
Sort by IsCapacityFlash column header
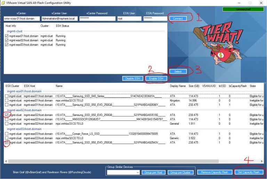tap(237, 86)
